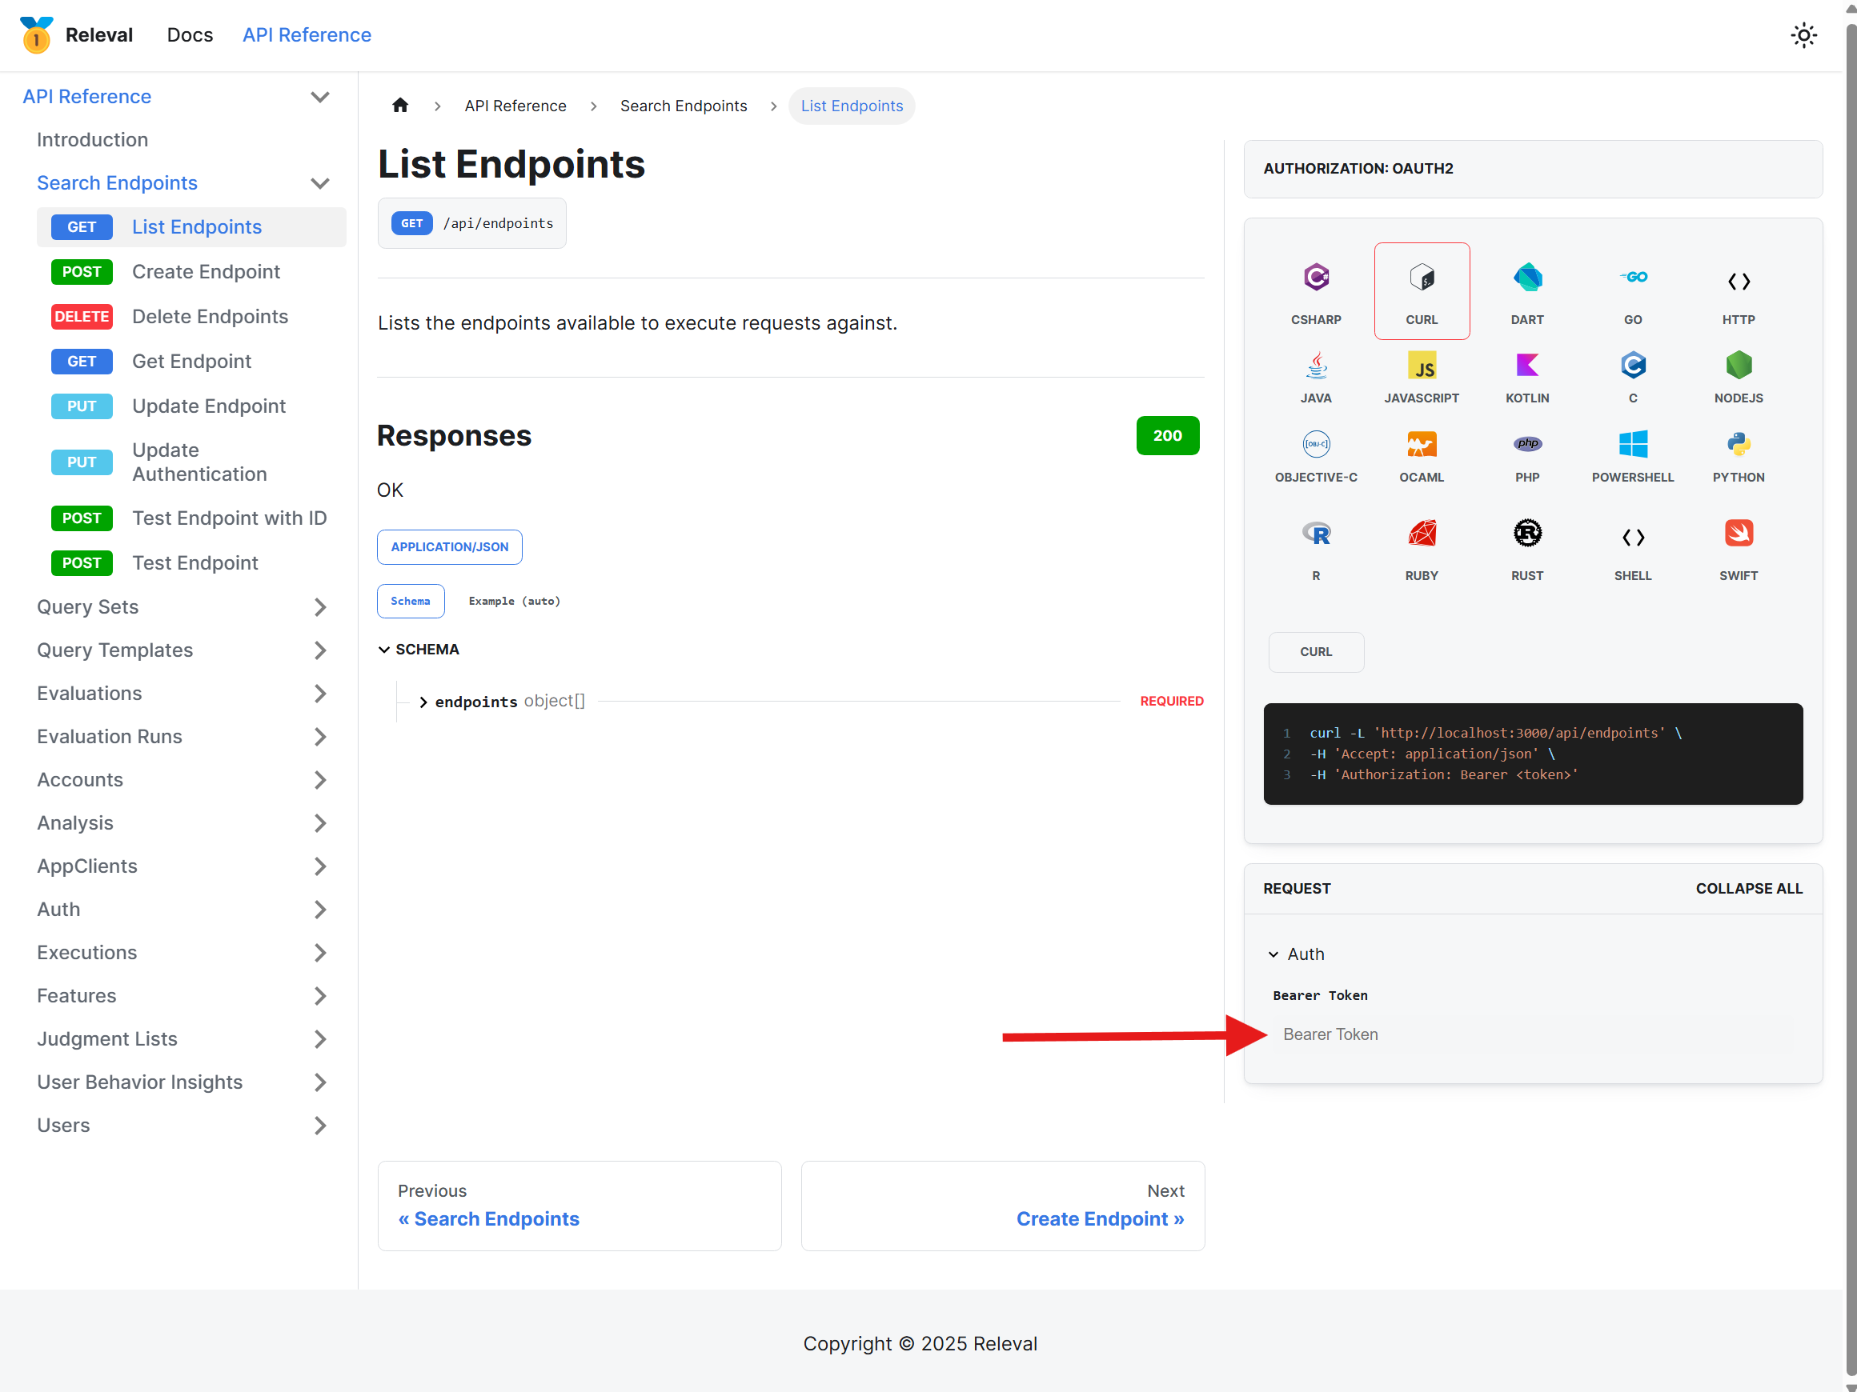
Task: Go to Next page Create Endpoint
Action: coord(1002,1206)
